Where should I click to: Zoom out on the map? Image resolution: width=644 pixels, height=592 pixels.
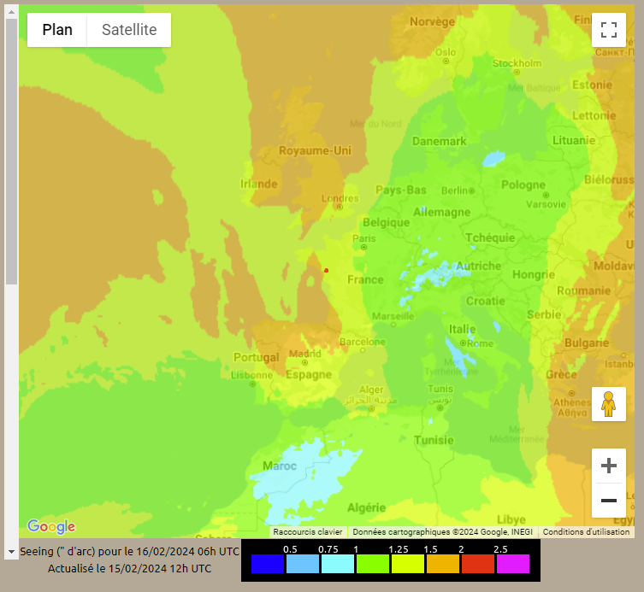click(609, 500)
